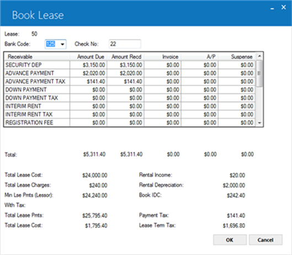Cancel the Book Lease dialog
The height and width of the screenshot is (255, 292).
point(266,240)
